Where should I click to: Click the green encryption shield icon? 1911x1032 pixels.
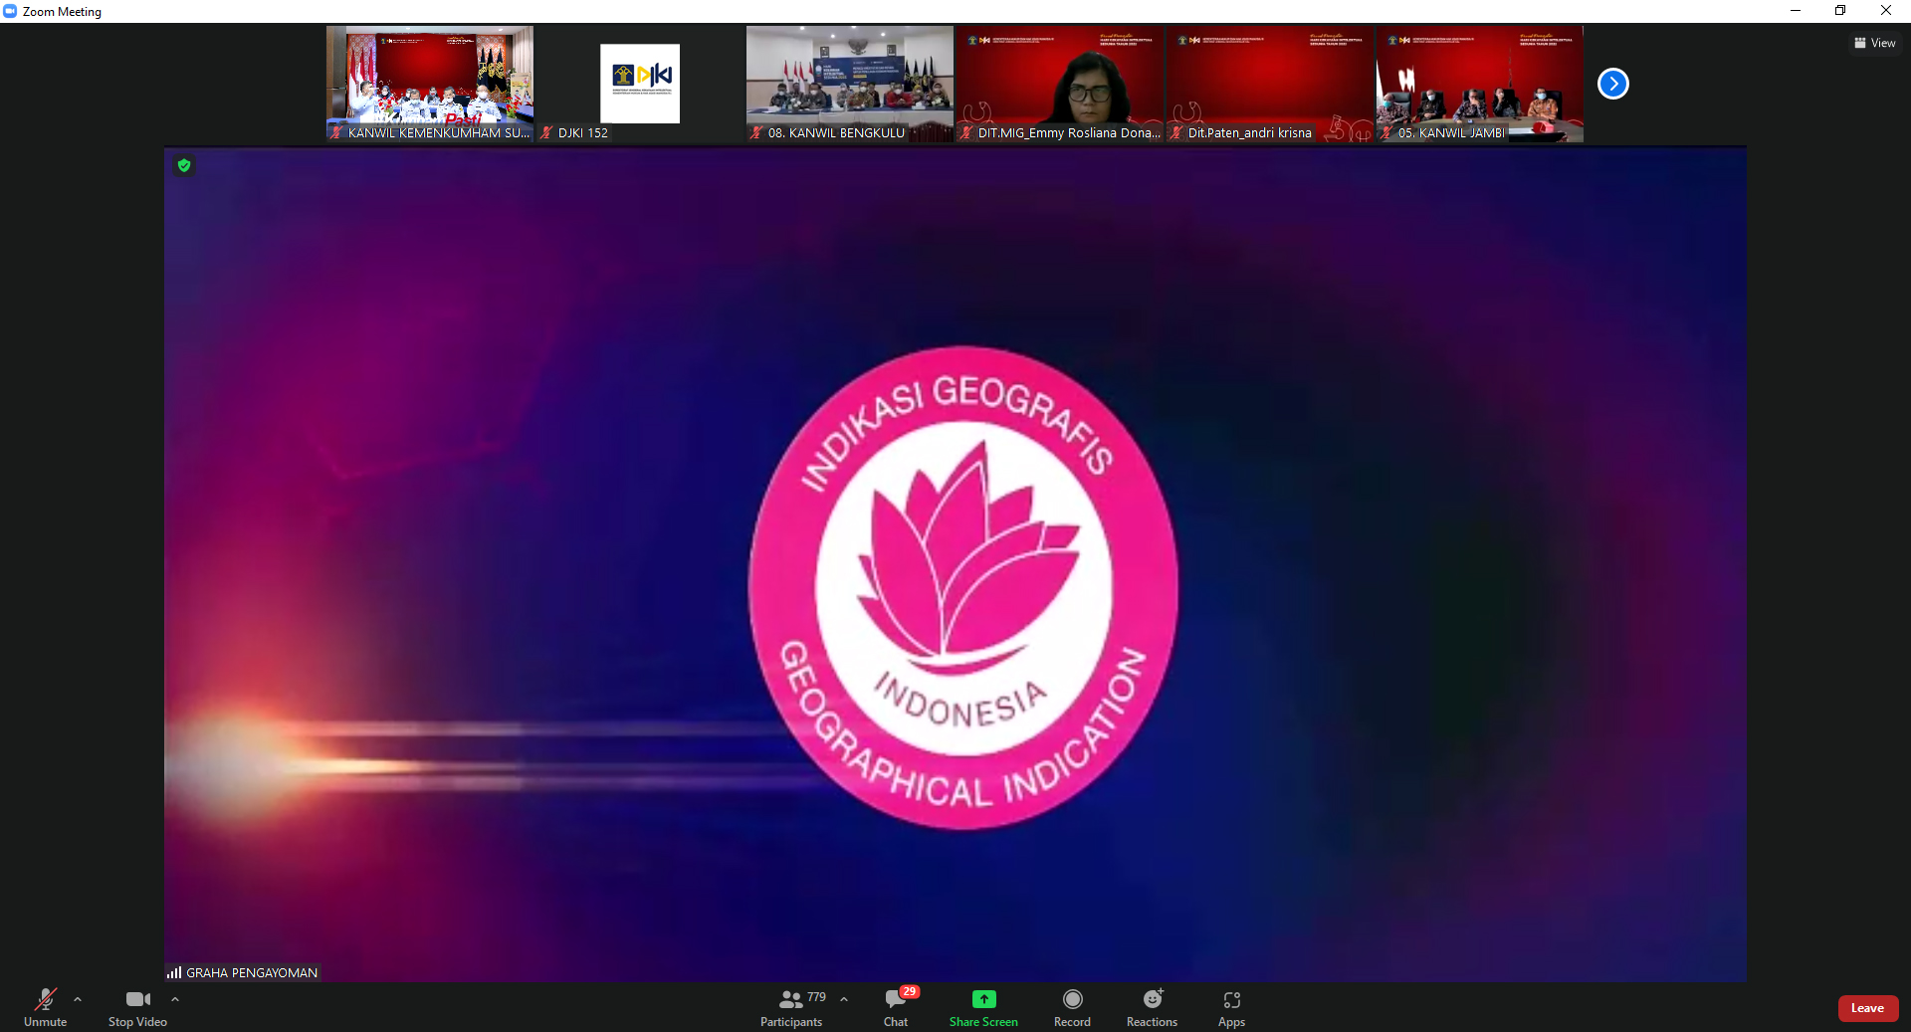pos(184,165)
